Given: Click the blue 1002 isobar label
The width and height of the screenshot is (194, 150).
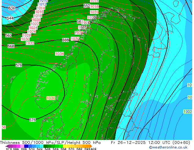Looking at the screenshot, I should coord(188,111).
